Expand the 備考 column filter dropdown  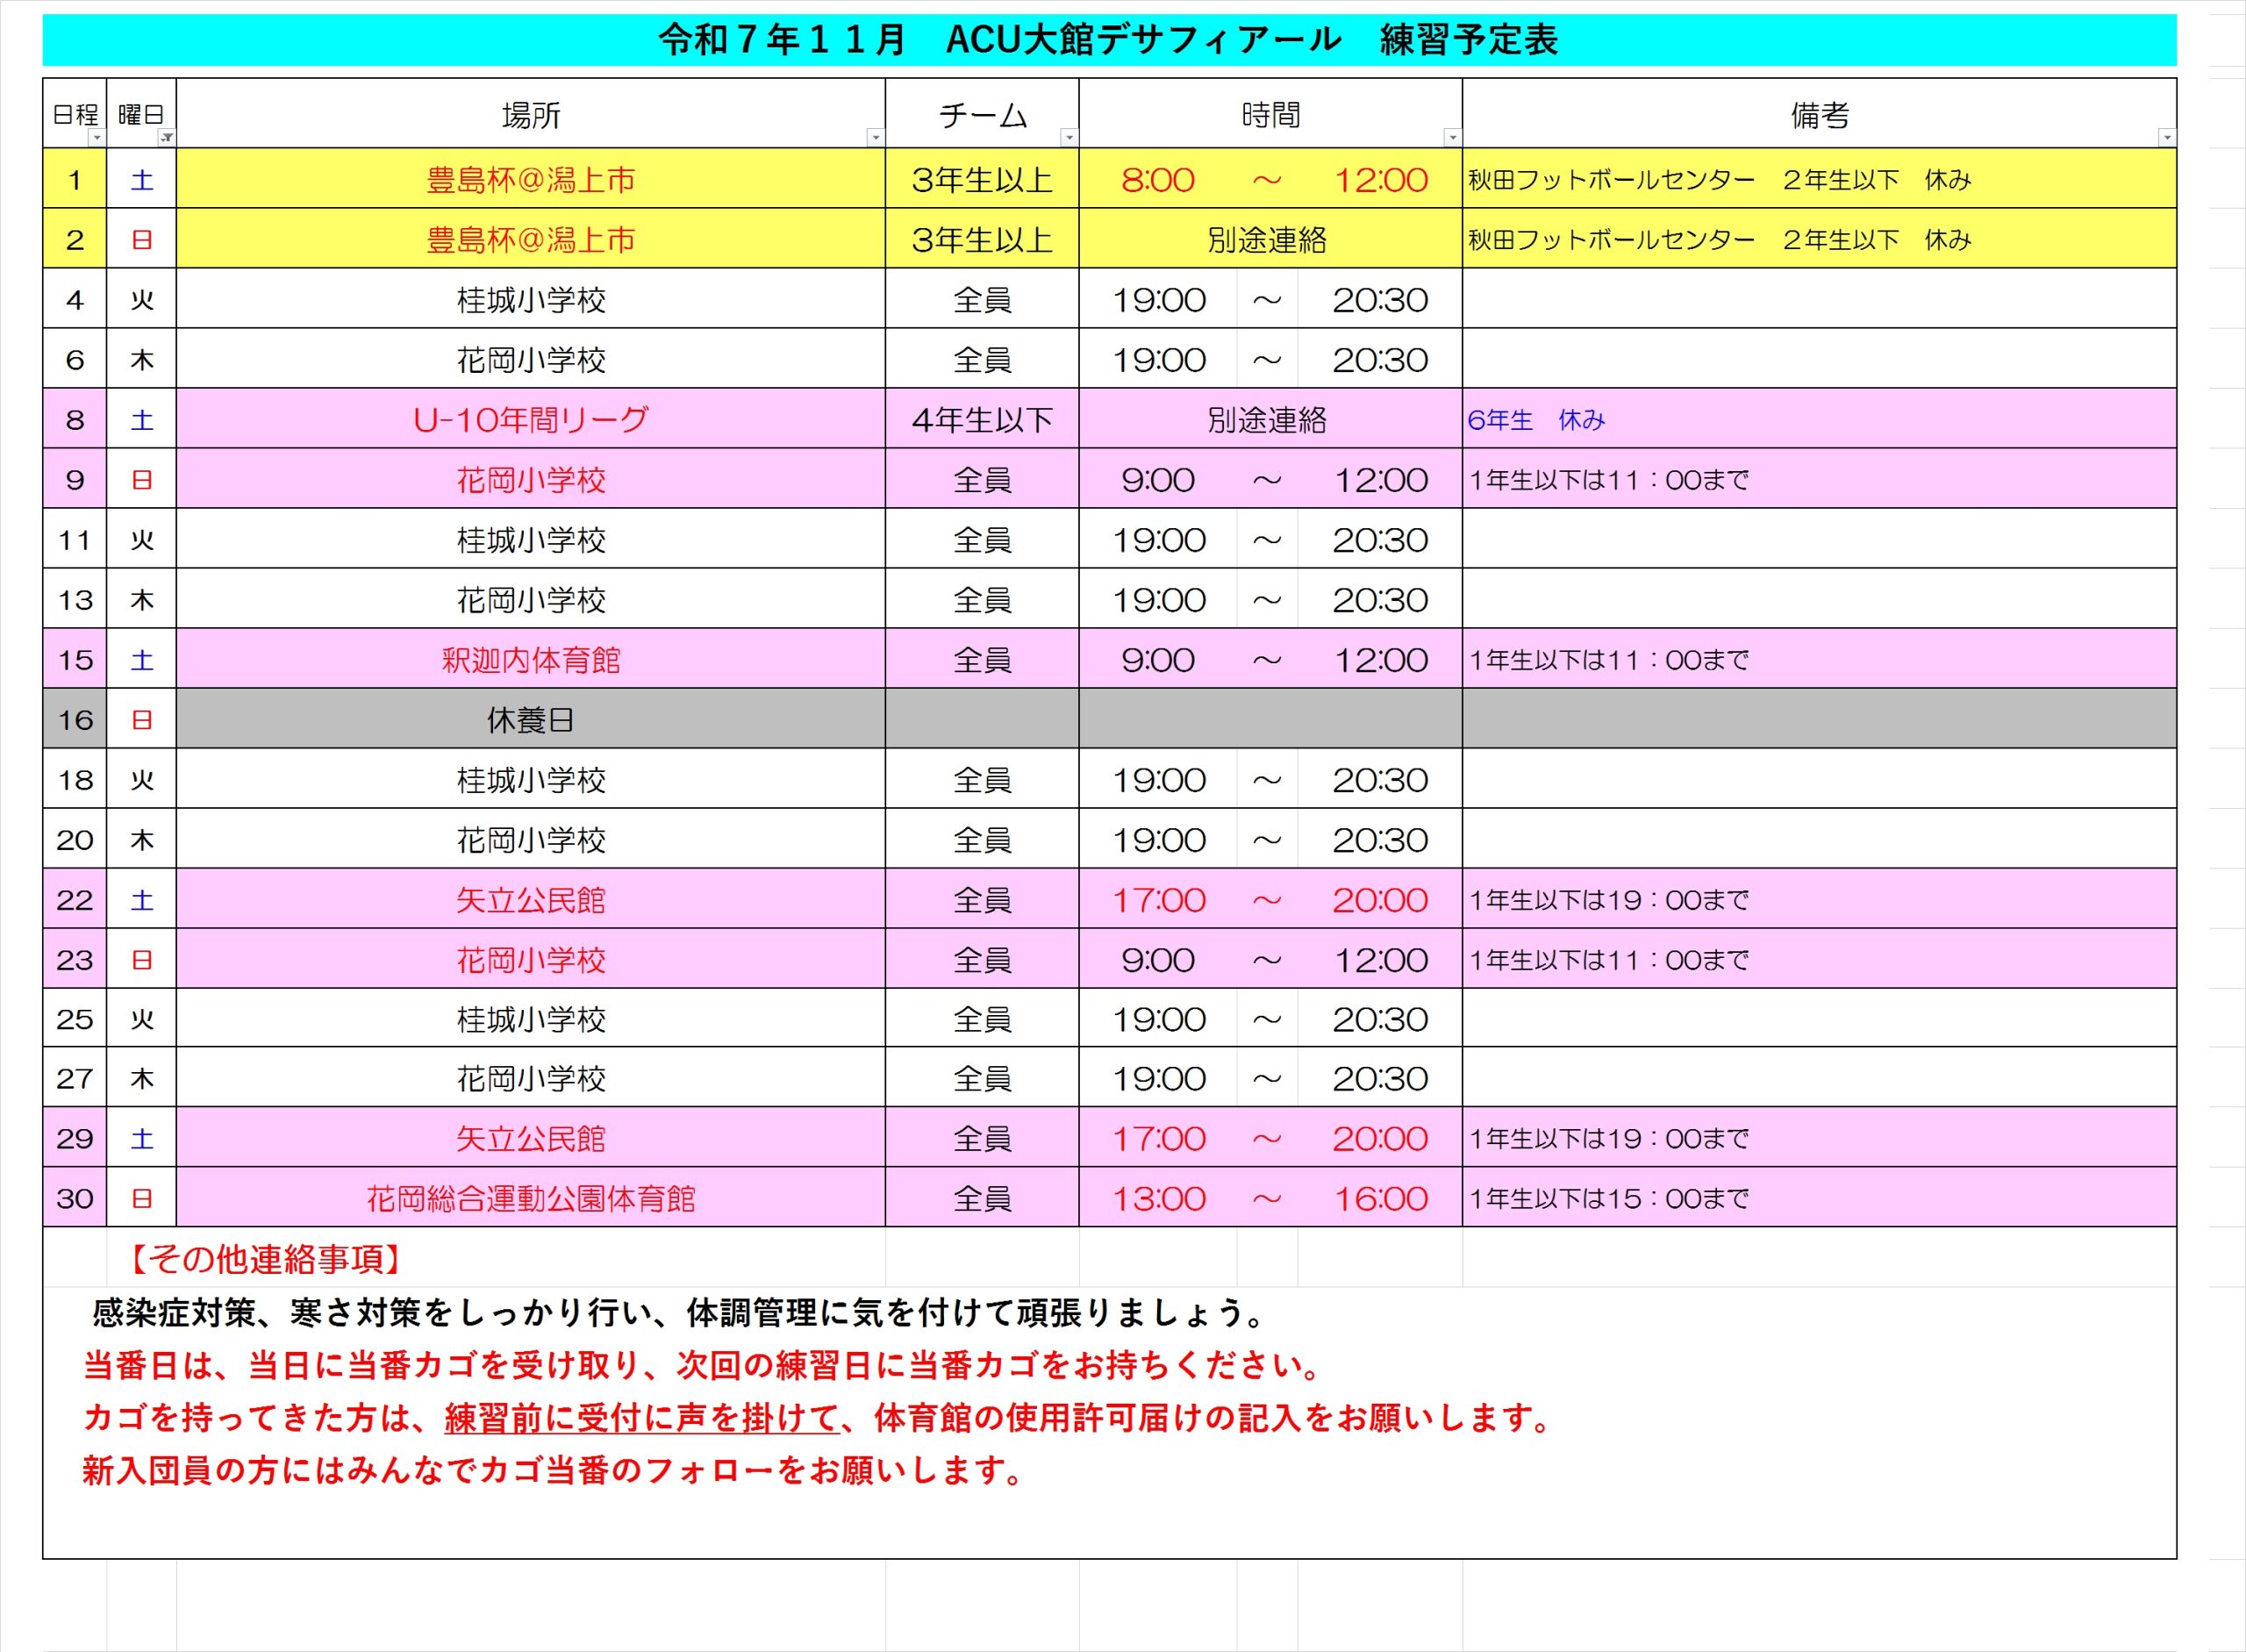tap(2166, 138)
